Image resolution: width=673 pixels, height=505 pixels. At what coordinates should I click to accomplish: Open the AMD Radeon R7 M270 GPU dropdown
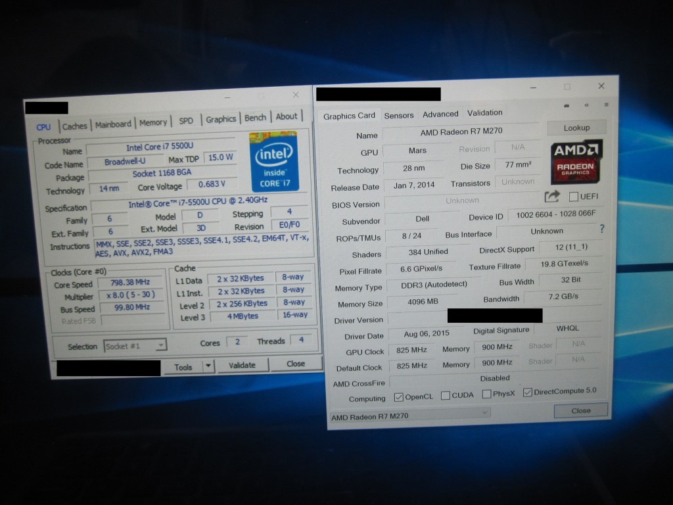(x=410, y=415)
